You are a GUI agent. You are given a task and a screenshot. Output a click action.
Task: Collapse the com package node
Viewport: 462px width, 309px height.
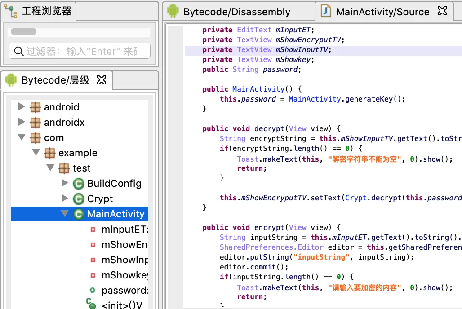pyautogui.click(x=22, y=137)
